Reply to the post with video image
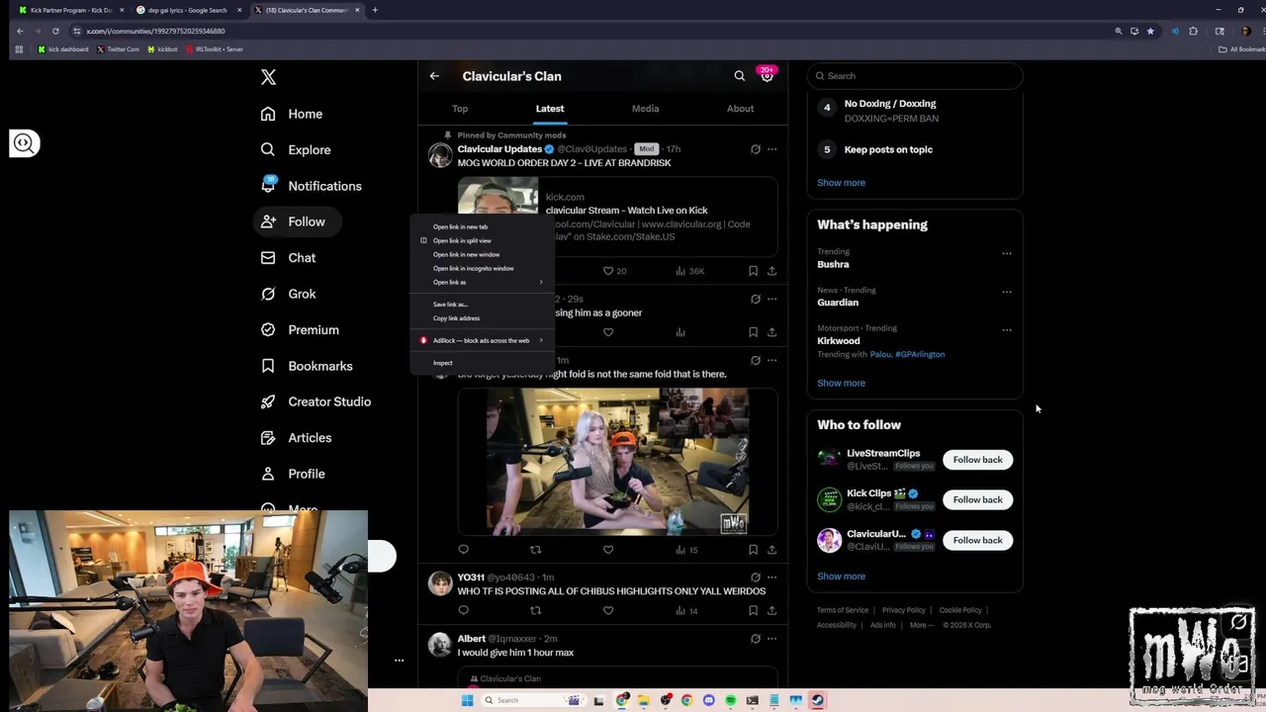 coord(463,550)
